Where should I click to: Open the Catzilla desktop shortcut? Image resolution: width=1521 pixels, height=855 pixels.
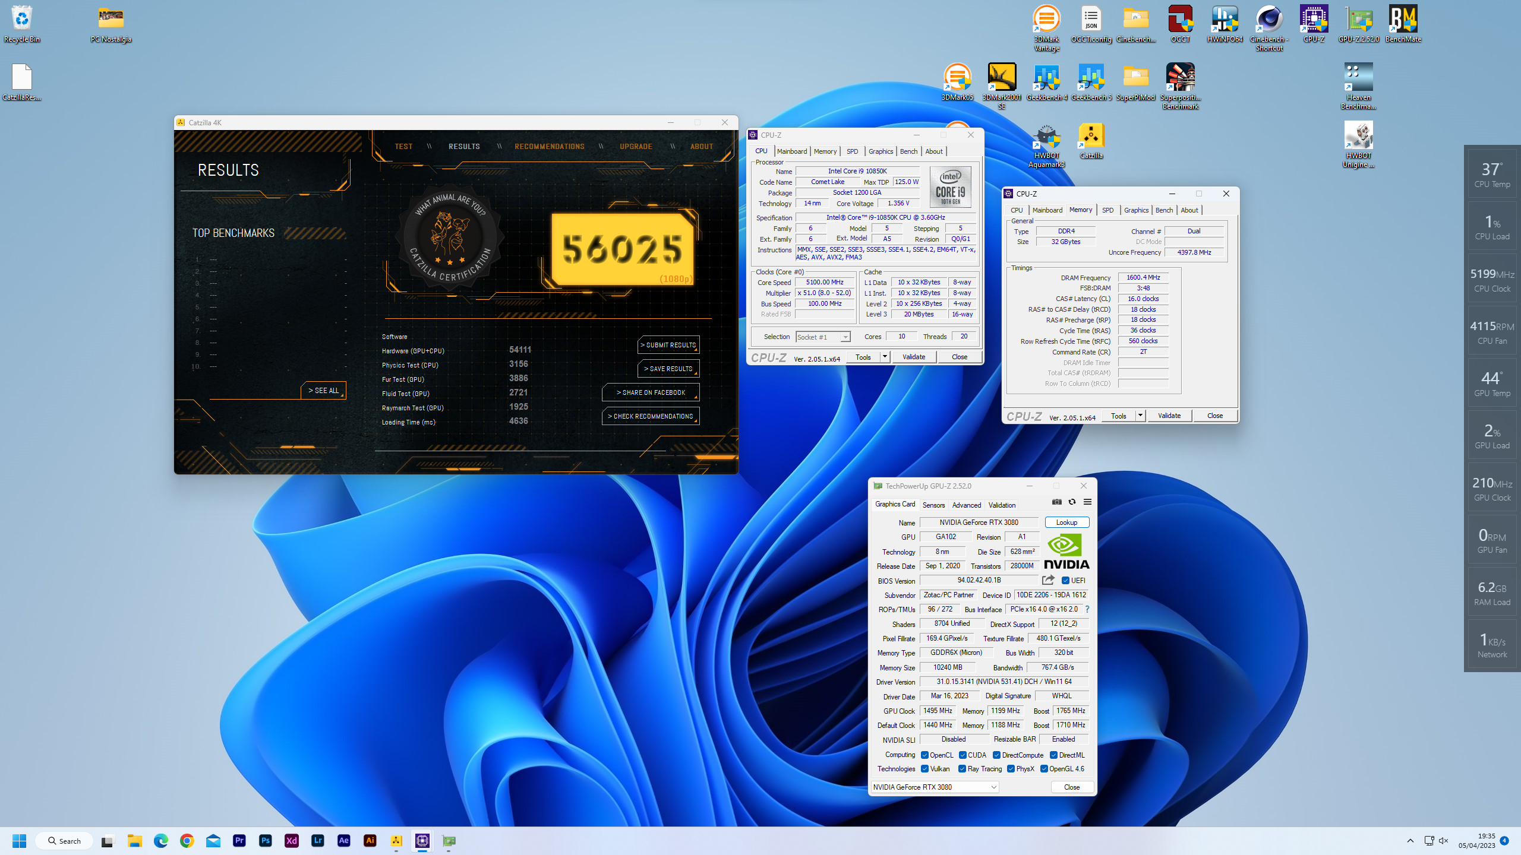tap(1091, 141)
